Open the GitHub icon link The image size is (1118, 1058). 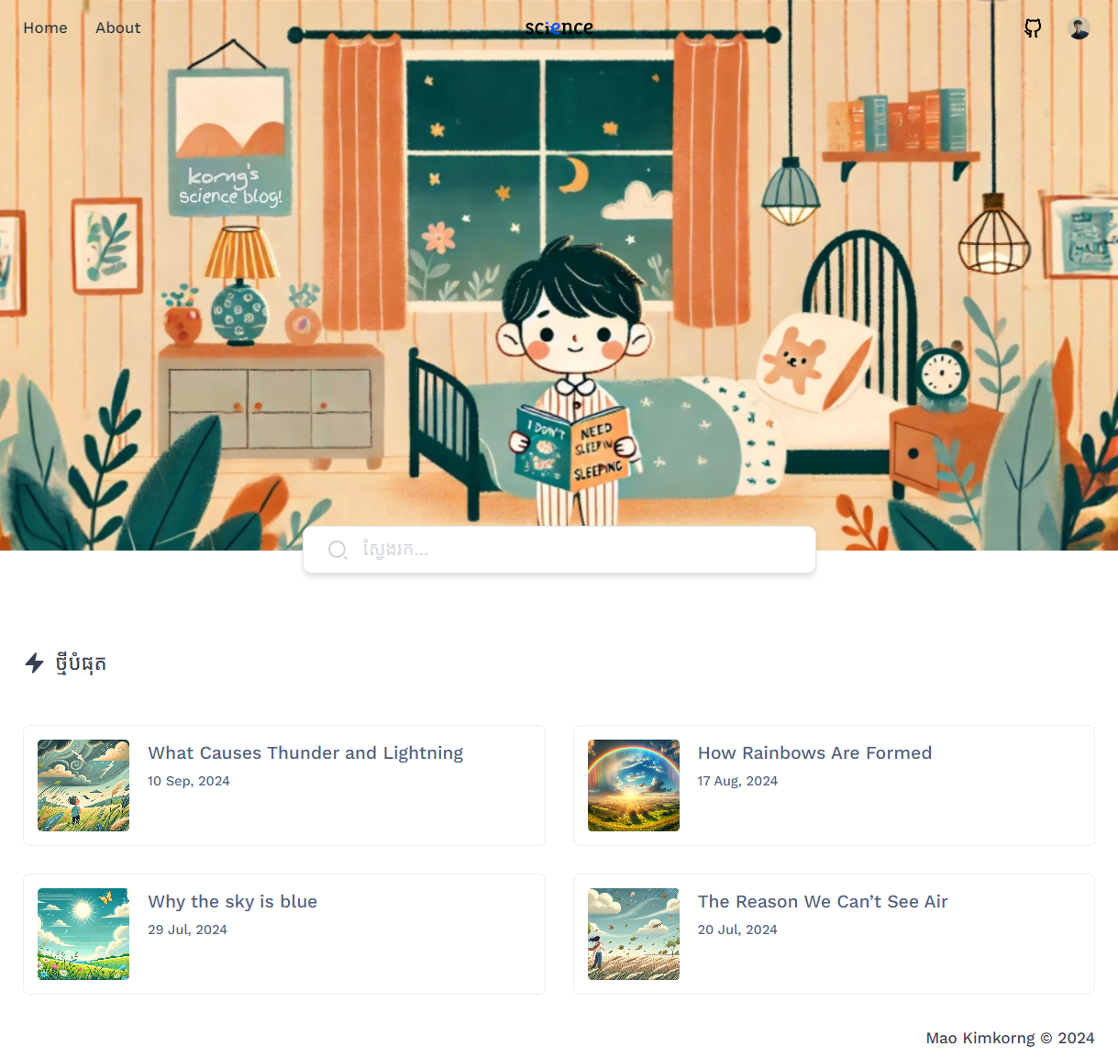click(1033, 28)
